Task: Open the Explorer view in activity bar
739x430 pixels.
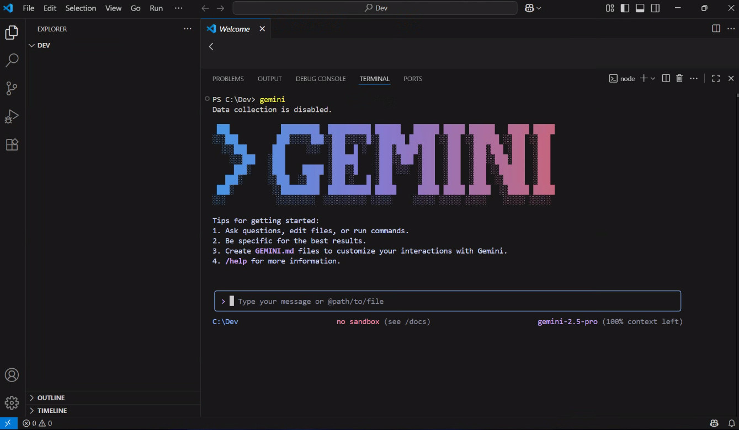Action: pyautogui.click(x=12, y=32)
